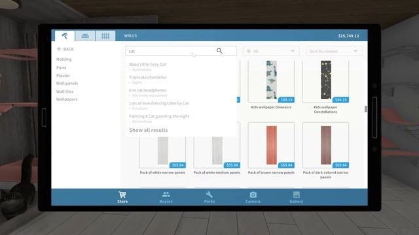Open the Camera icon
The image size is (419, 235).
click(x=253, y=195)
